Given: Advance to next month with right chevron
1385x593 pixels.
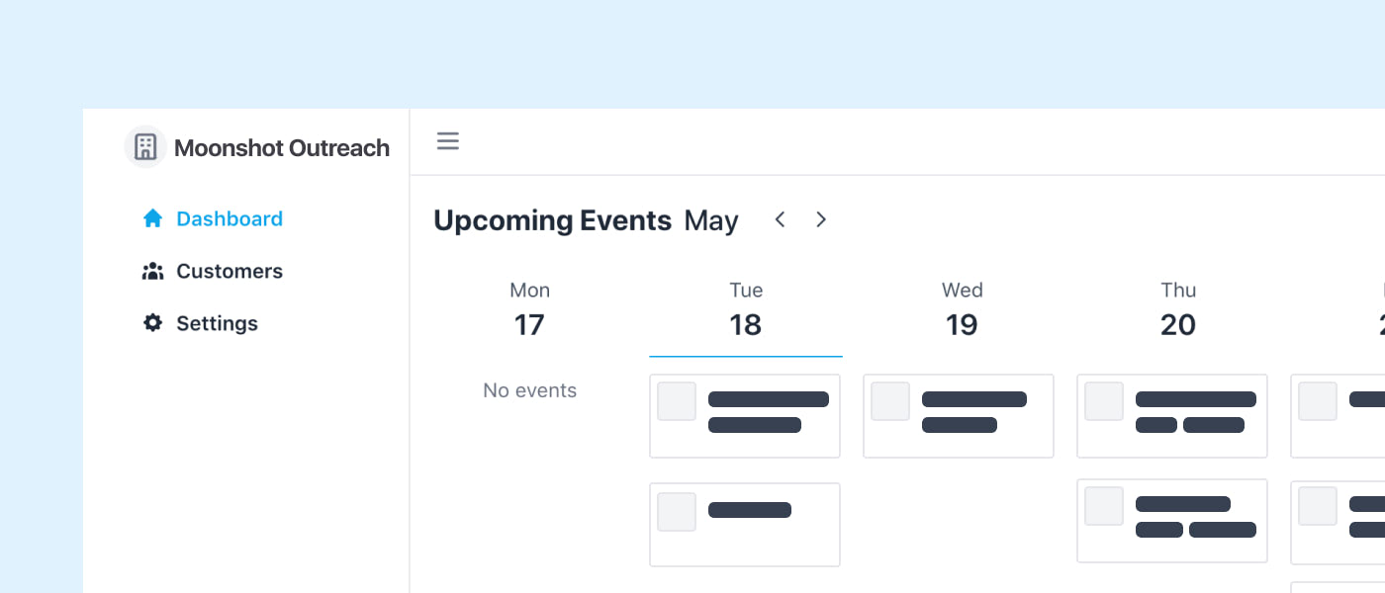Looking at the screenshot, I should [820, 219].
